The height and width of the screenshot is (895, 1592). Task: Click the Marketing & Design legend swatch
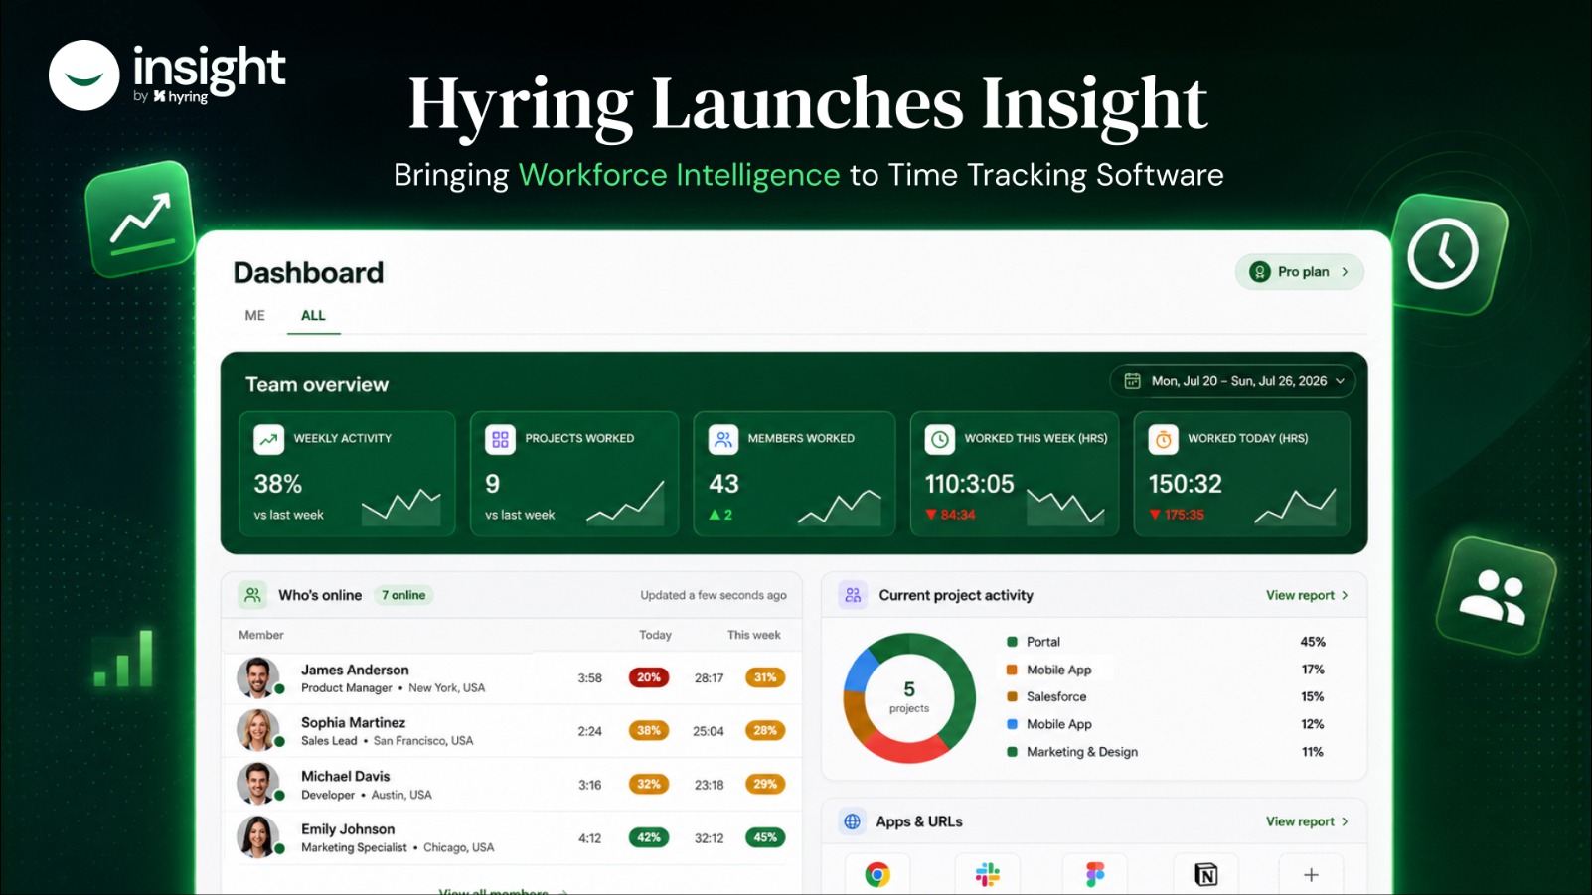1012,752
